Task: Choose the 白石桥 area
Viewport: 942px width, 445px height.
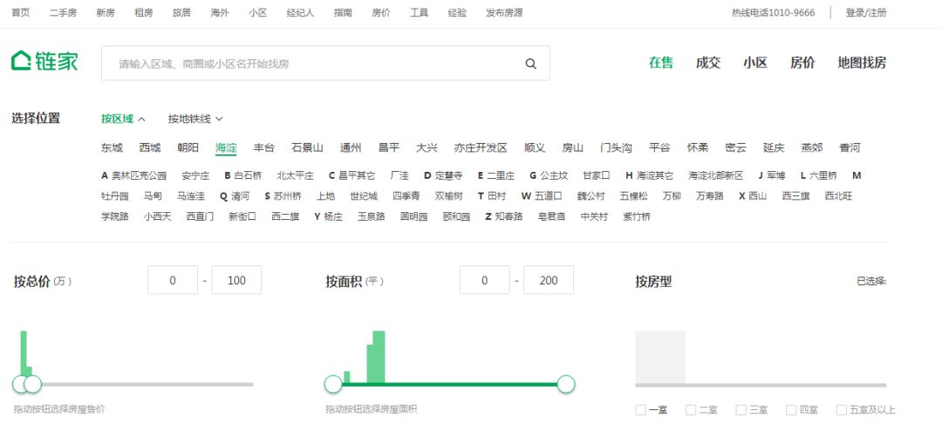Action: pos(248,175)
